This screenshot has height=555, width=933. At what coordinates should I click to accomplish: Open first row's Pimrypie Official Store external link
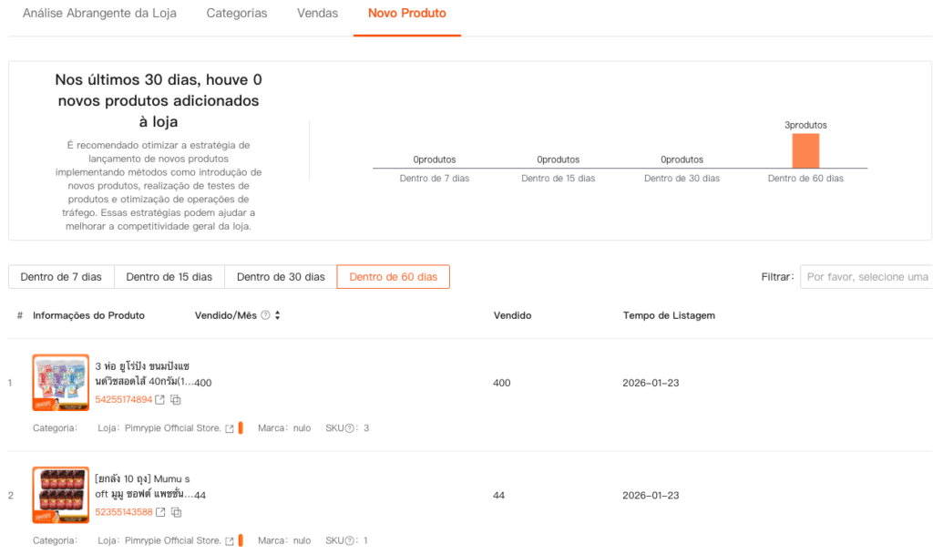[x=230, y=428]
